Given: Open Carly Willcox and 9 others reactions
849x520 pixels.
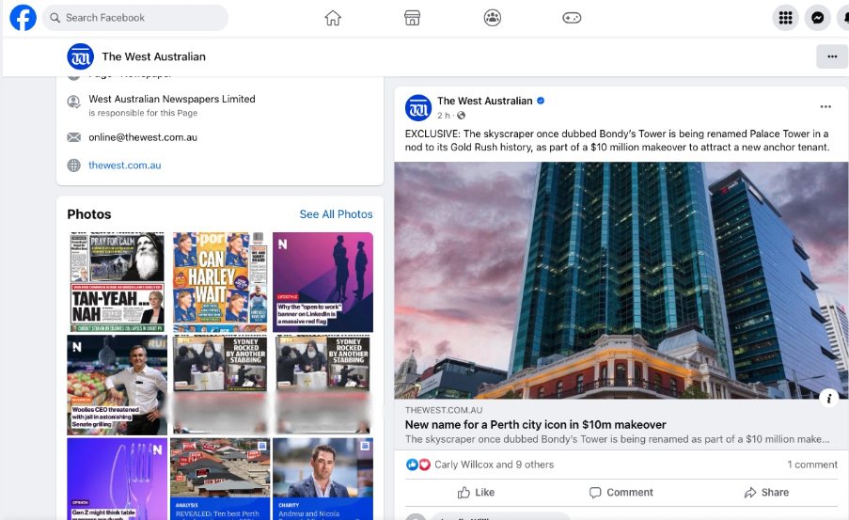Looking at the screenshot, I should coord(494,465).
